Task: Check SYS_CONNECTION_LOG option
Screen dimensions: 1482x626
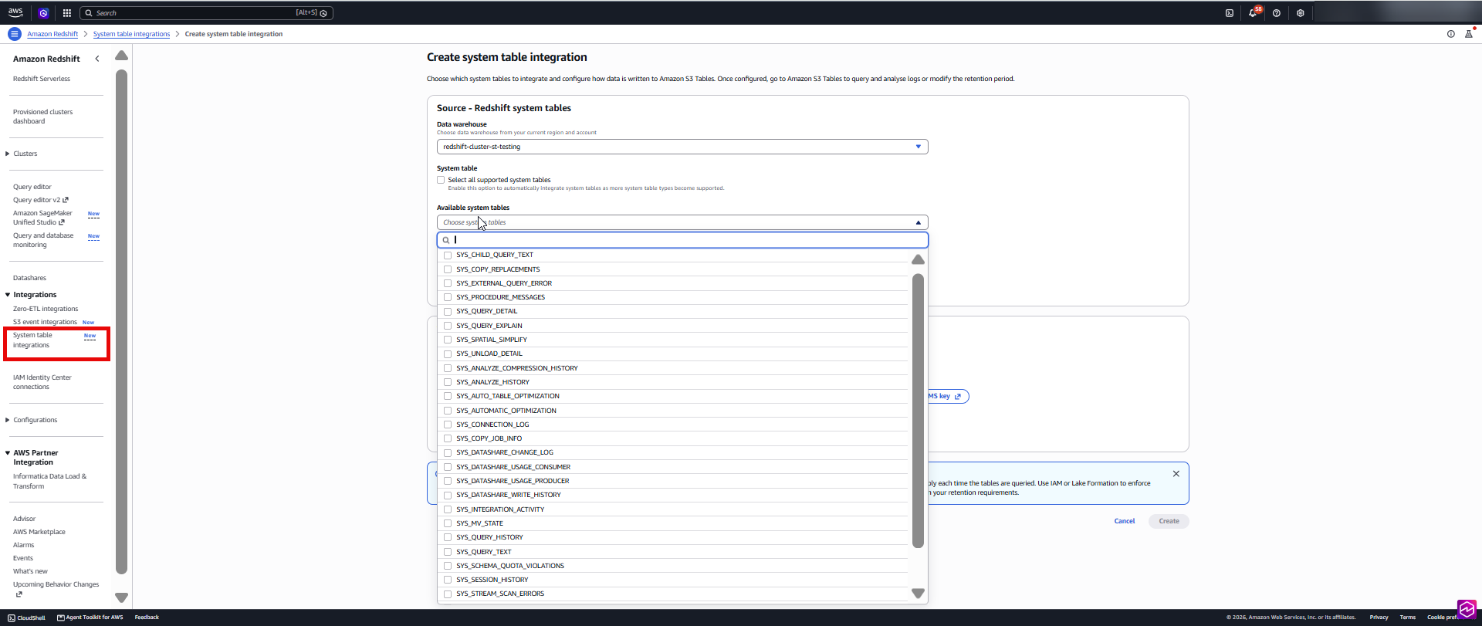Action: 448,425
